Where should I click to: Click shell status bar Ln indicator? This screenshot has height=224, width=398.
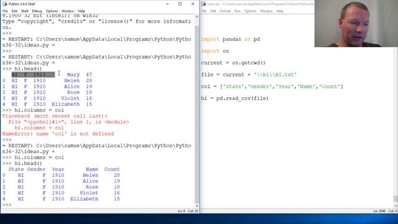181,211
